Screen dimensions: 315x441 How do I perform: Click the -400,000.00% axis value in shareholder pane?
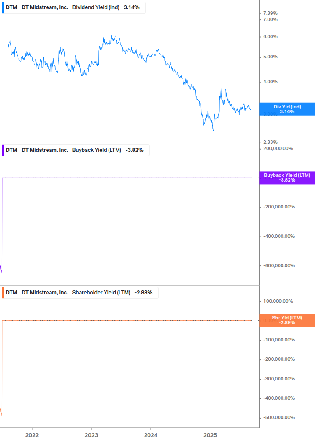click(x=279, y=398)
